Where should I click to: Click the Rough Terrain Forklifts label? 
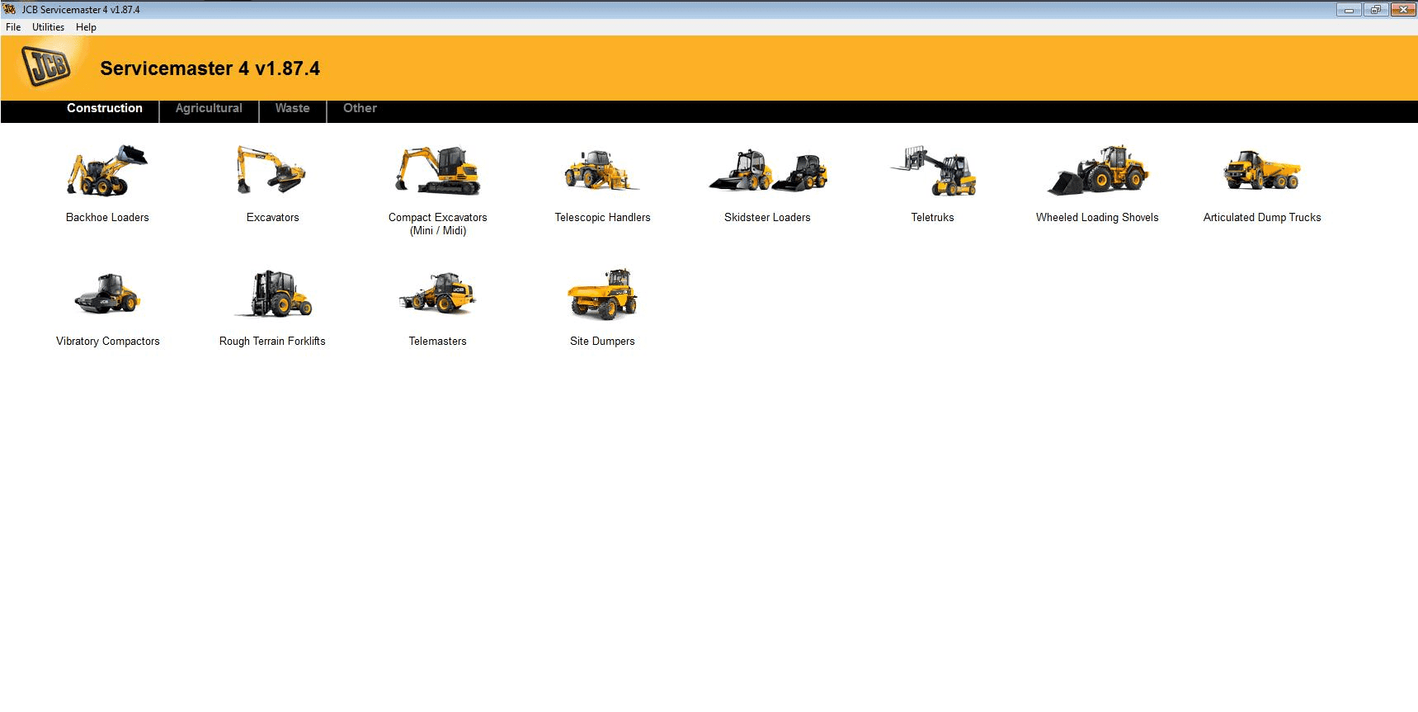click(x=272, y=342)
